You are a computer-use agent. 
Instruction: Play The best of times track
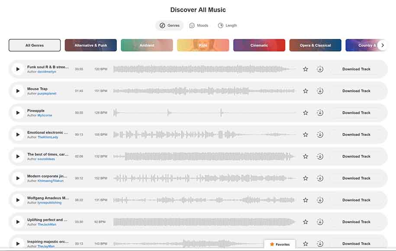point(18,156)
